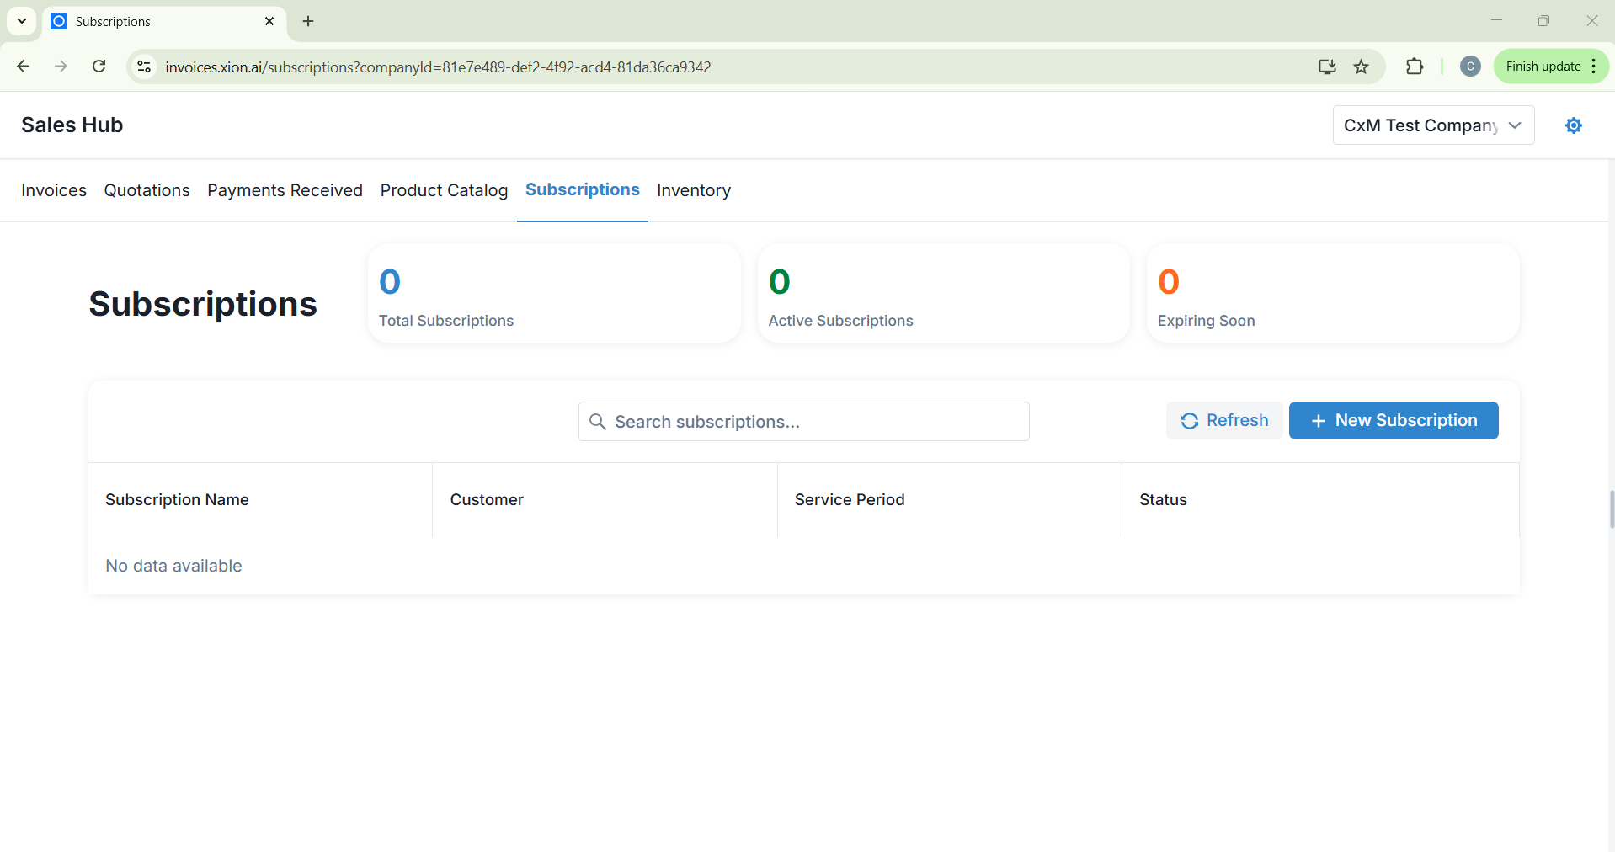Open the Chrome profile avatar
The width and height of the screenshot is (1615, 852).
pos(1470,67)
